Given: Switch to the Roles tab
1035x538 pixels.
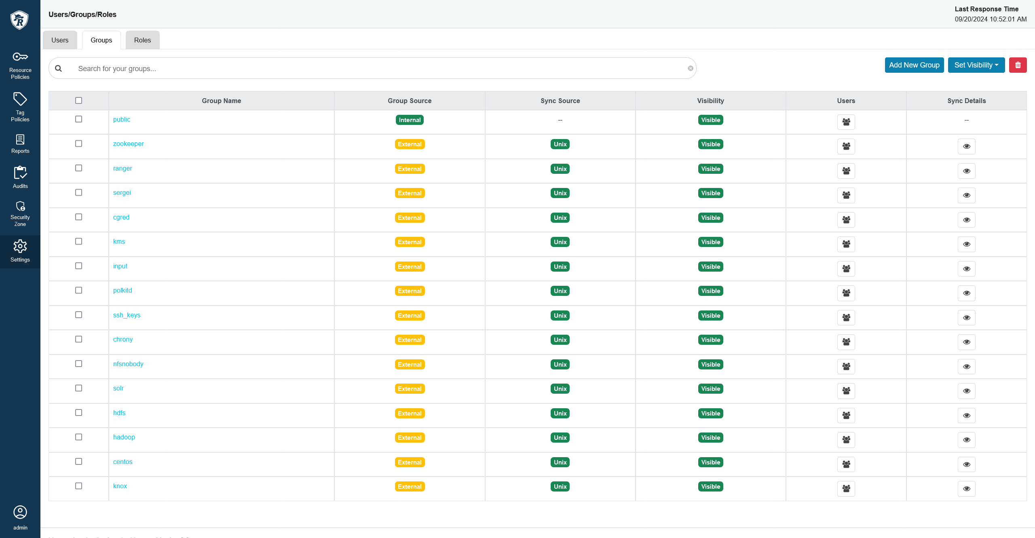Looking at the screenshot, I should [143, 40].
